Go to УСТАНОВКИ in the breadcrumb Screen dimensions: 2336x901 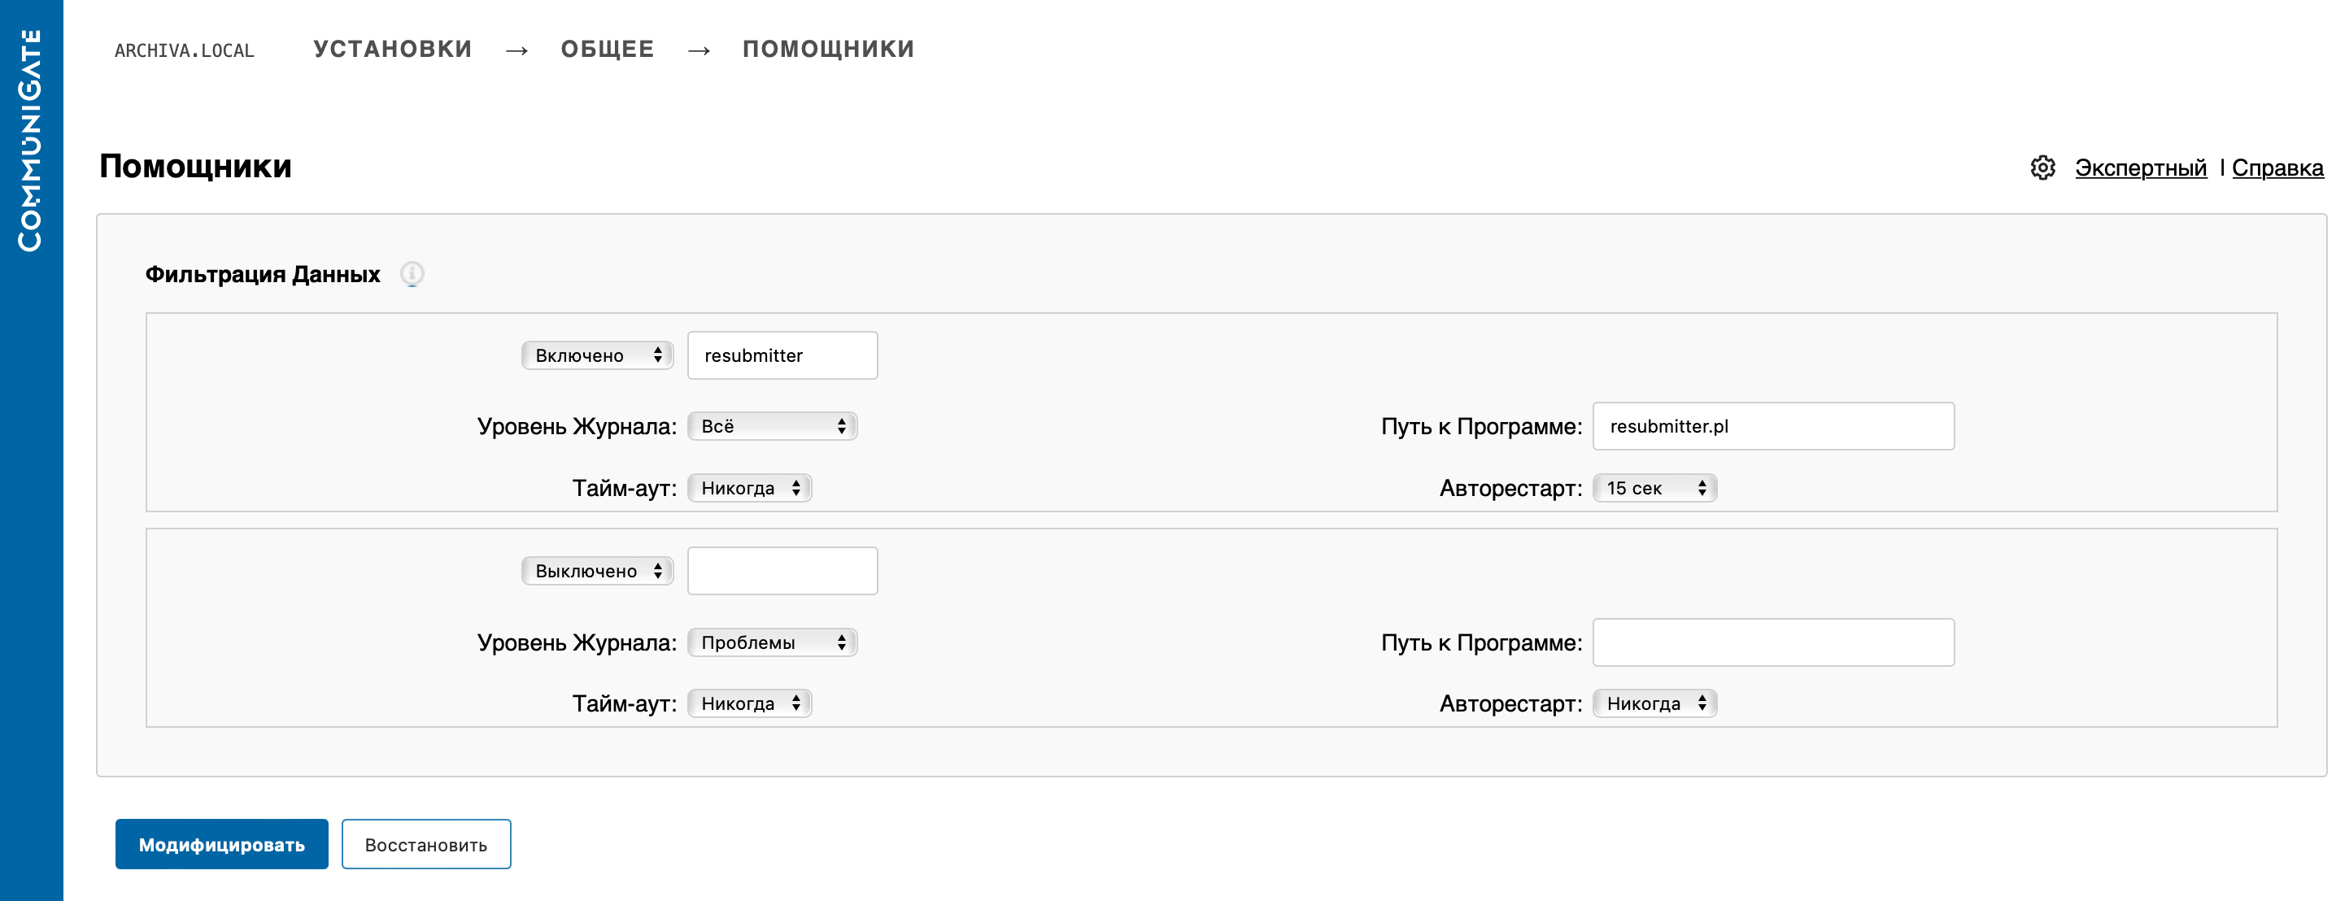(393, 49)
